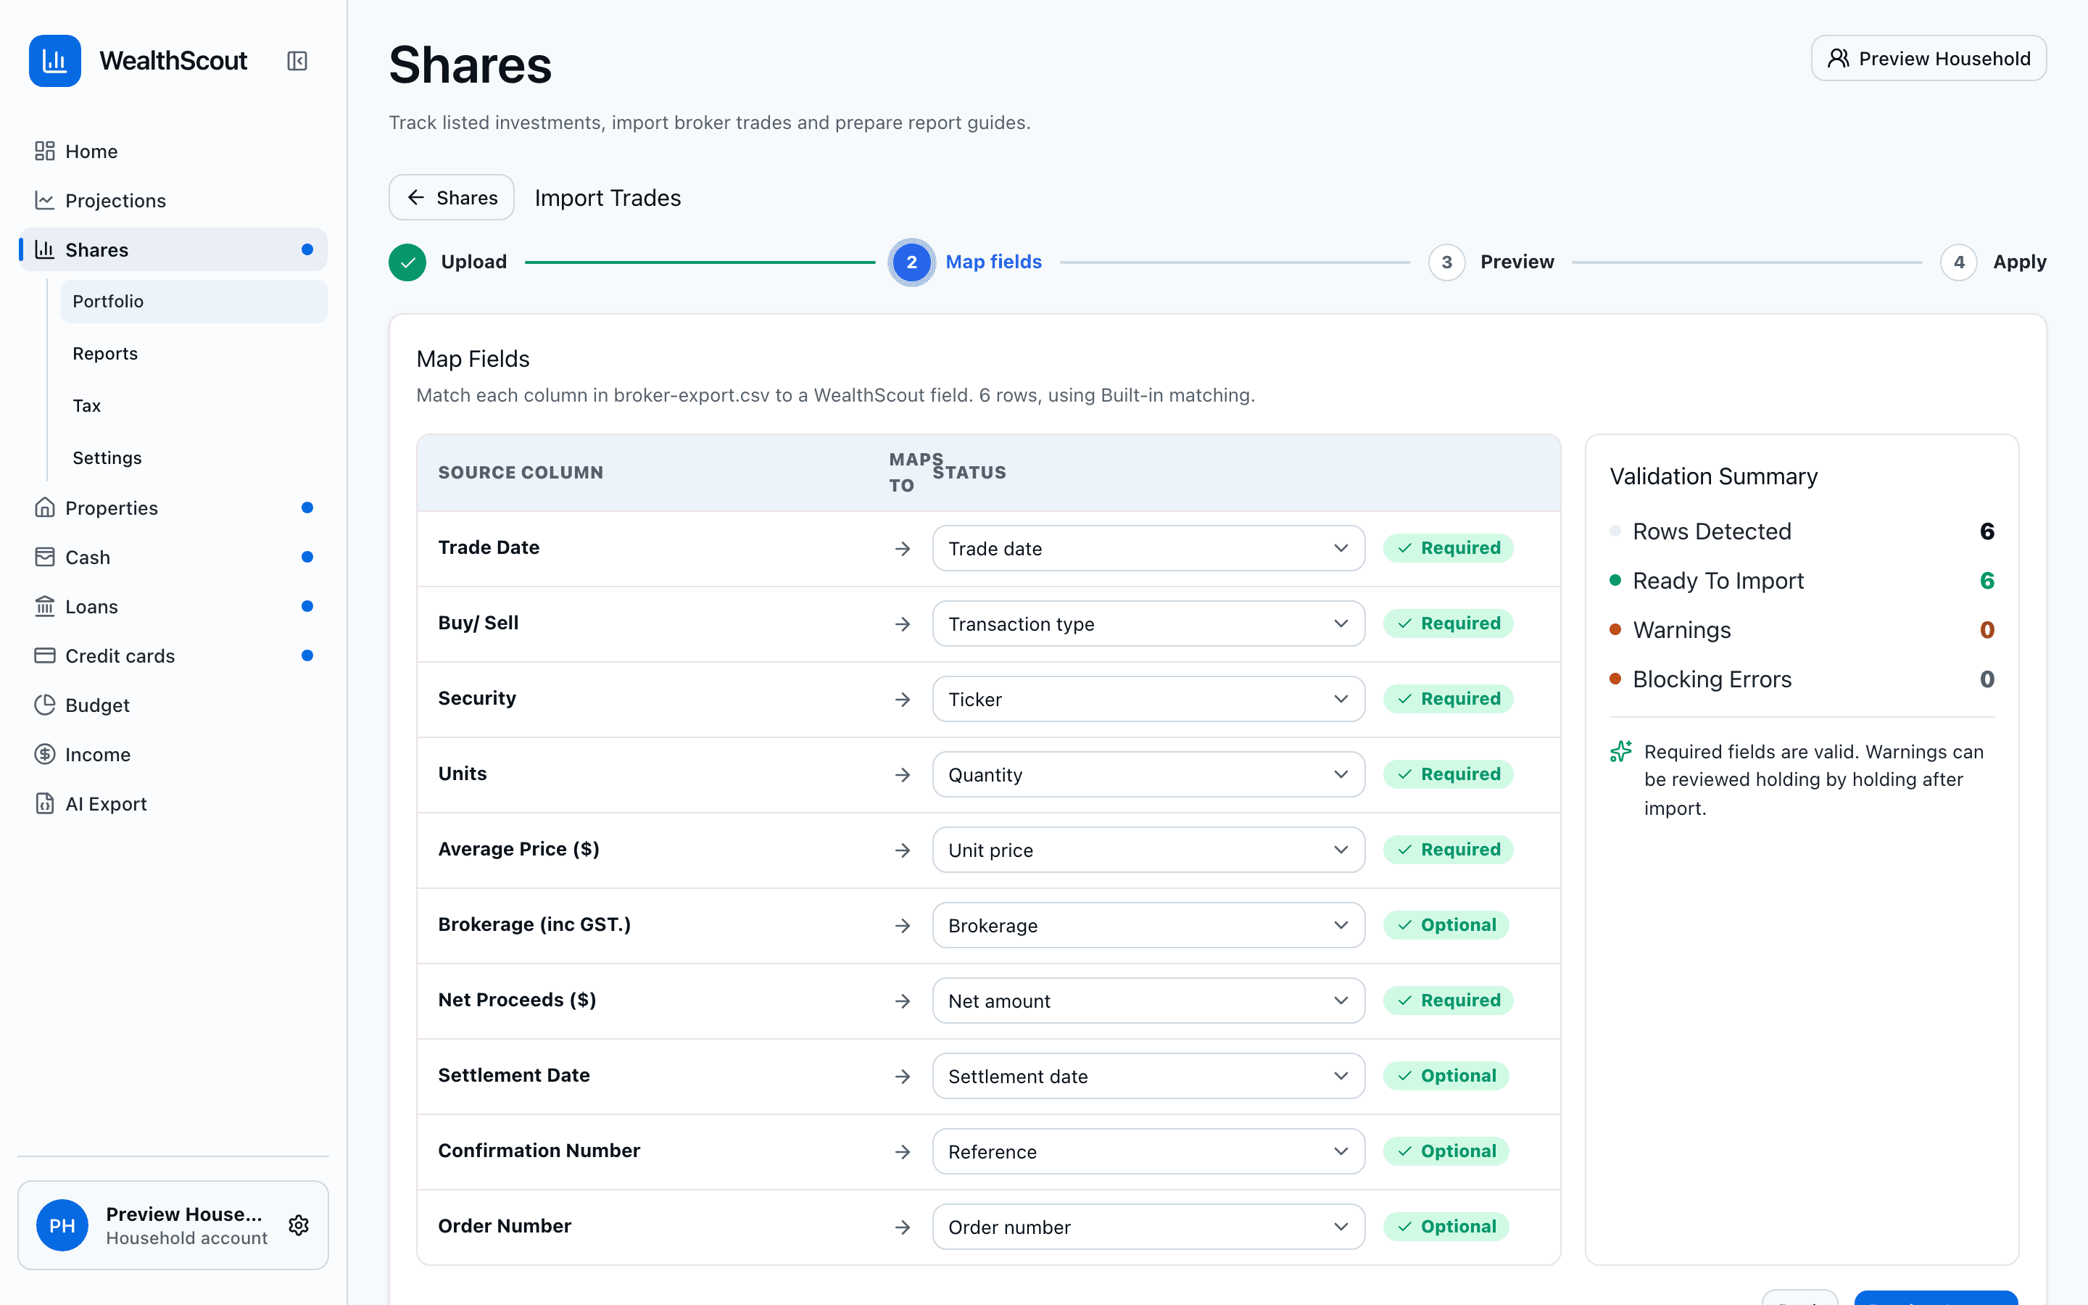Viewport: 2088px width, 1305px height.
Task: Open the Brokerage mapping dropdown
Action: [x=1148, y=924]
